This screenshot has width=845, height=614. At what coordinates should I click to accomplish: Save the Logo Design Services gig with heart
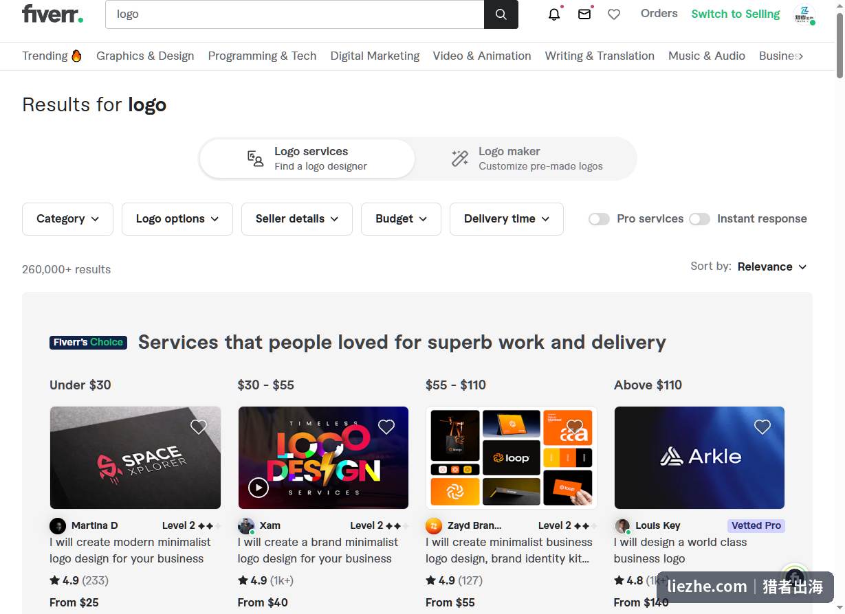(x=386, y=427)
